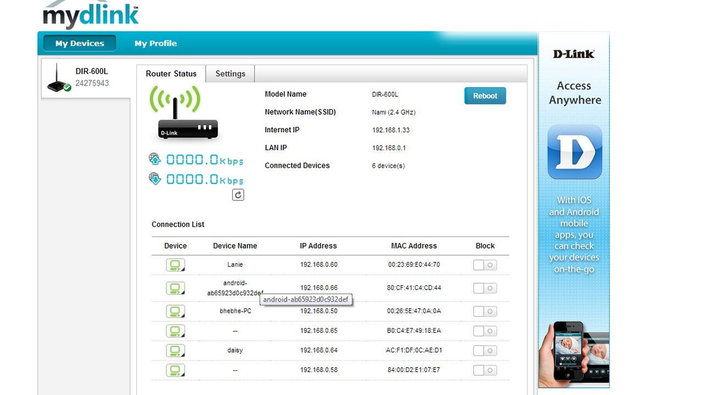
Task: Block the device at 192.168.0.65
Action: click(x=485, y=331)
